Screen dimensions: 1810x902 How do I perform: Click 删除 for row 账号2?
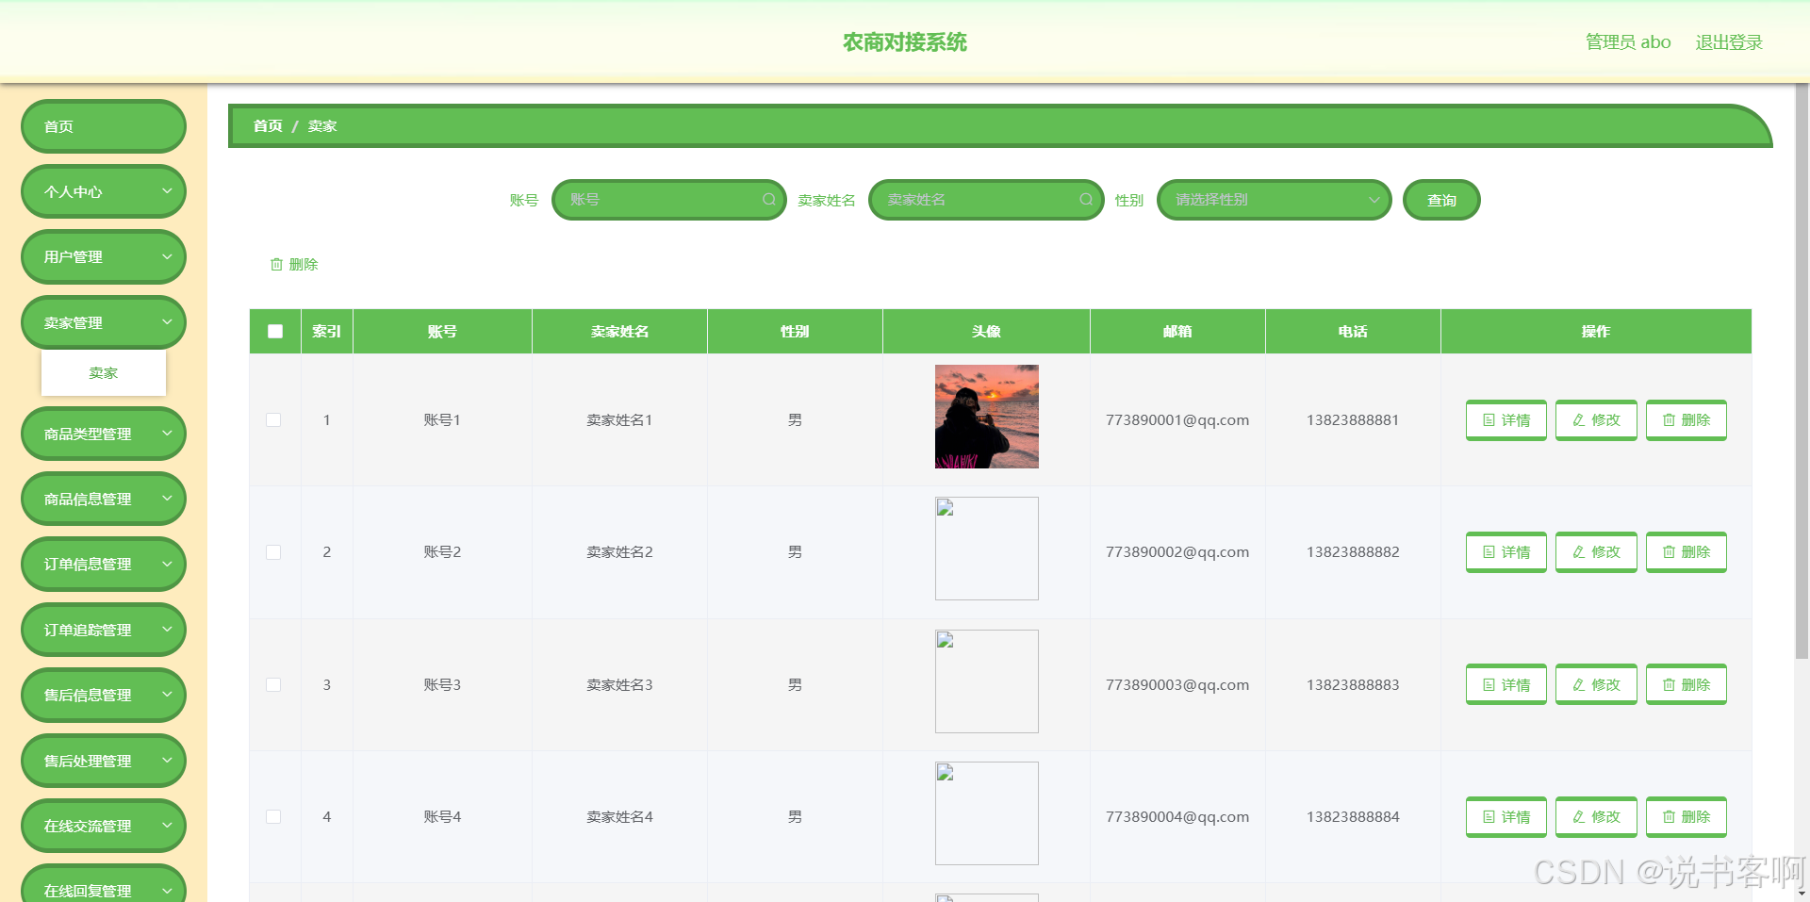tap(1687, 552)
